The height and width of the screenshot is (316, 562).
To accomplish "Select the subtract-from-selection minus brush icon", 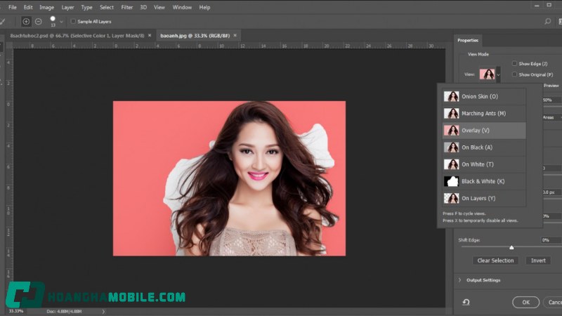I will [38, 22].
